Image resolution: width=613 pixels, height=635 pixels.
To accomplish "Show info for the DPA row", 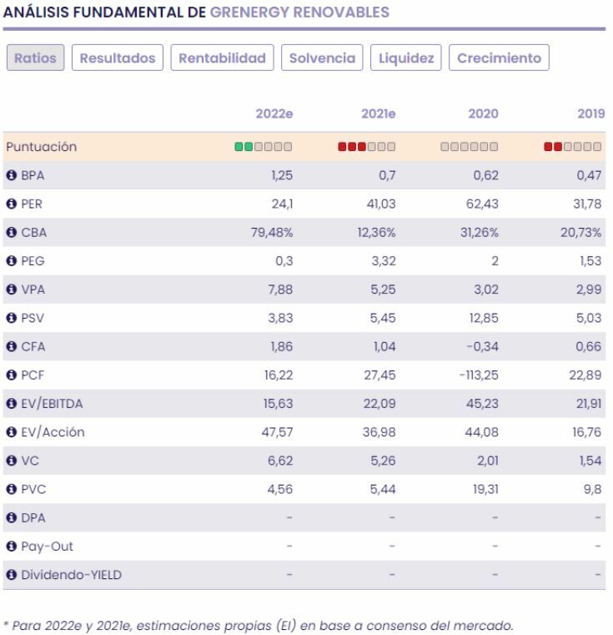I will 13,518.
